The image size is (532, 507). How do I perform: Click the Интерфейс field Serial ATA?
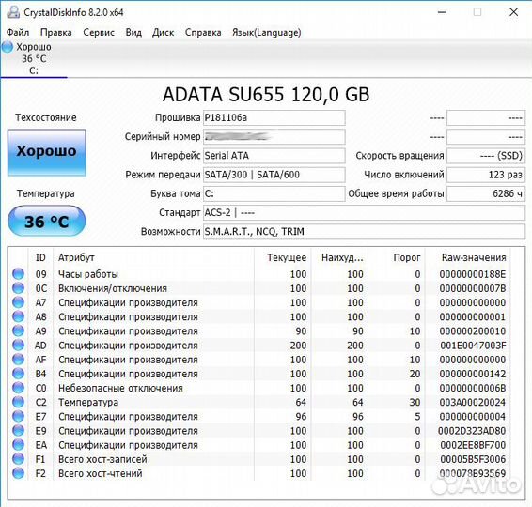point(274,156)
